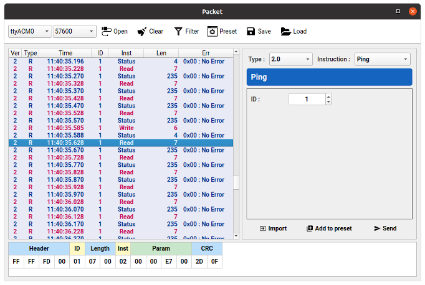Decrement the ID spinbox down arrow

click(x=328, y=102)
